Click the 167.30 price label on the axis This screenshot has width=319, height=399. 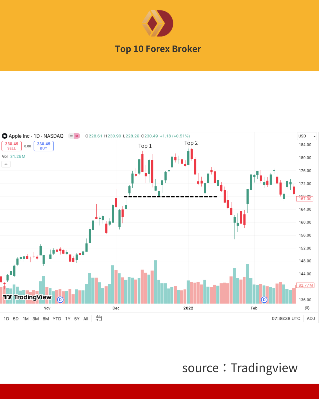(305, 199)
